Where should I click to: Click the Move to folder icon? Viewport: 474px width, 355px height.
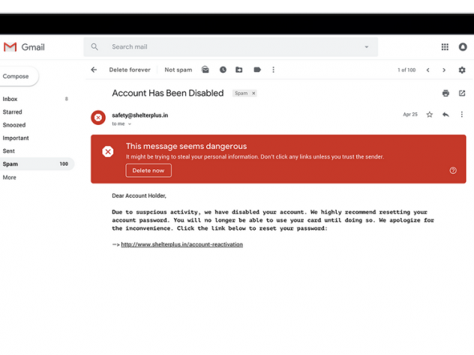point(239,70)
